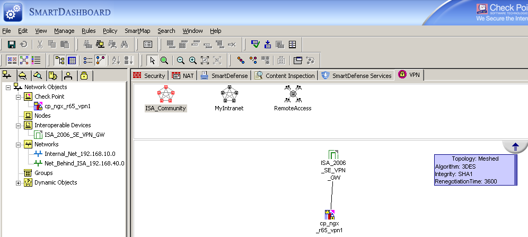Select Net_Behind_ISA_192.168.40.0 network
The height and width of the screenshot is (237, 528).
click(84, 164)
